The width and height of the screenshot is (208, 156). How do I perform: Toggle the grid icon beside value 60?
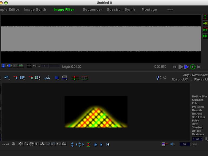point(29,66)
